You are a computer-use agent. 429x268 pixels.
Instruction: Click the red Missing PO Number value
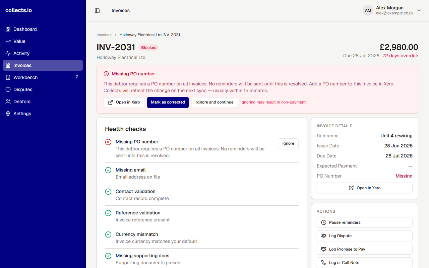[x=404, y=176]
